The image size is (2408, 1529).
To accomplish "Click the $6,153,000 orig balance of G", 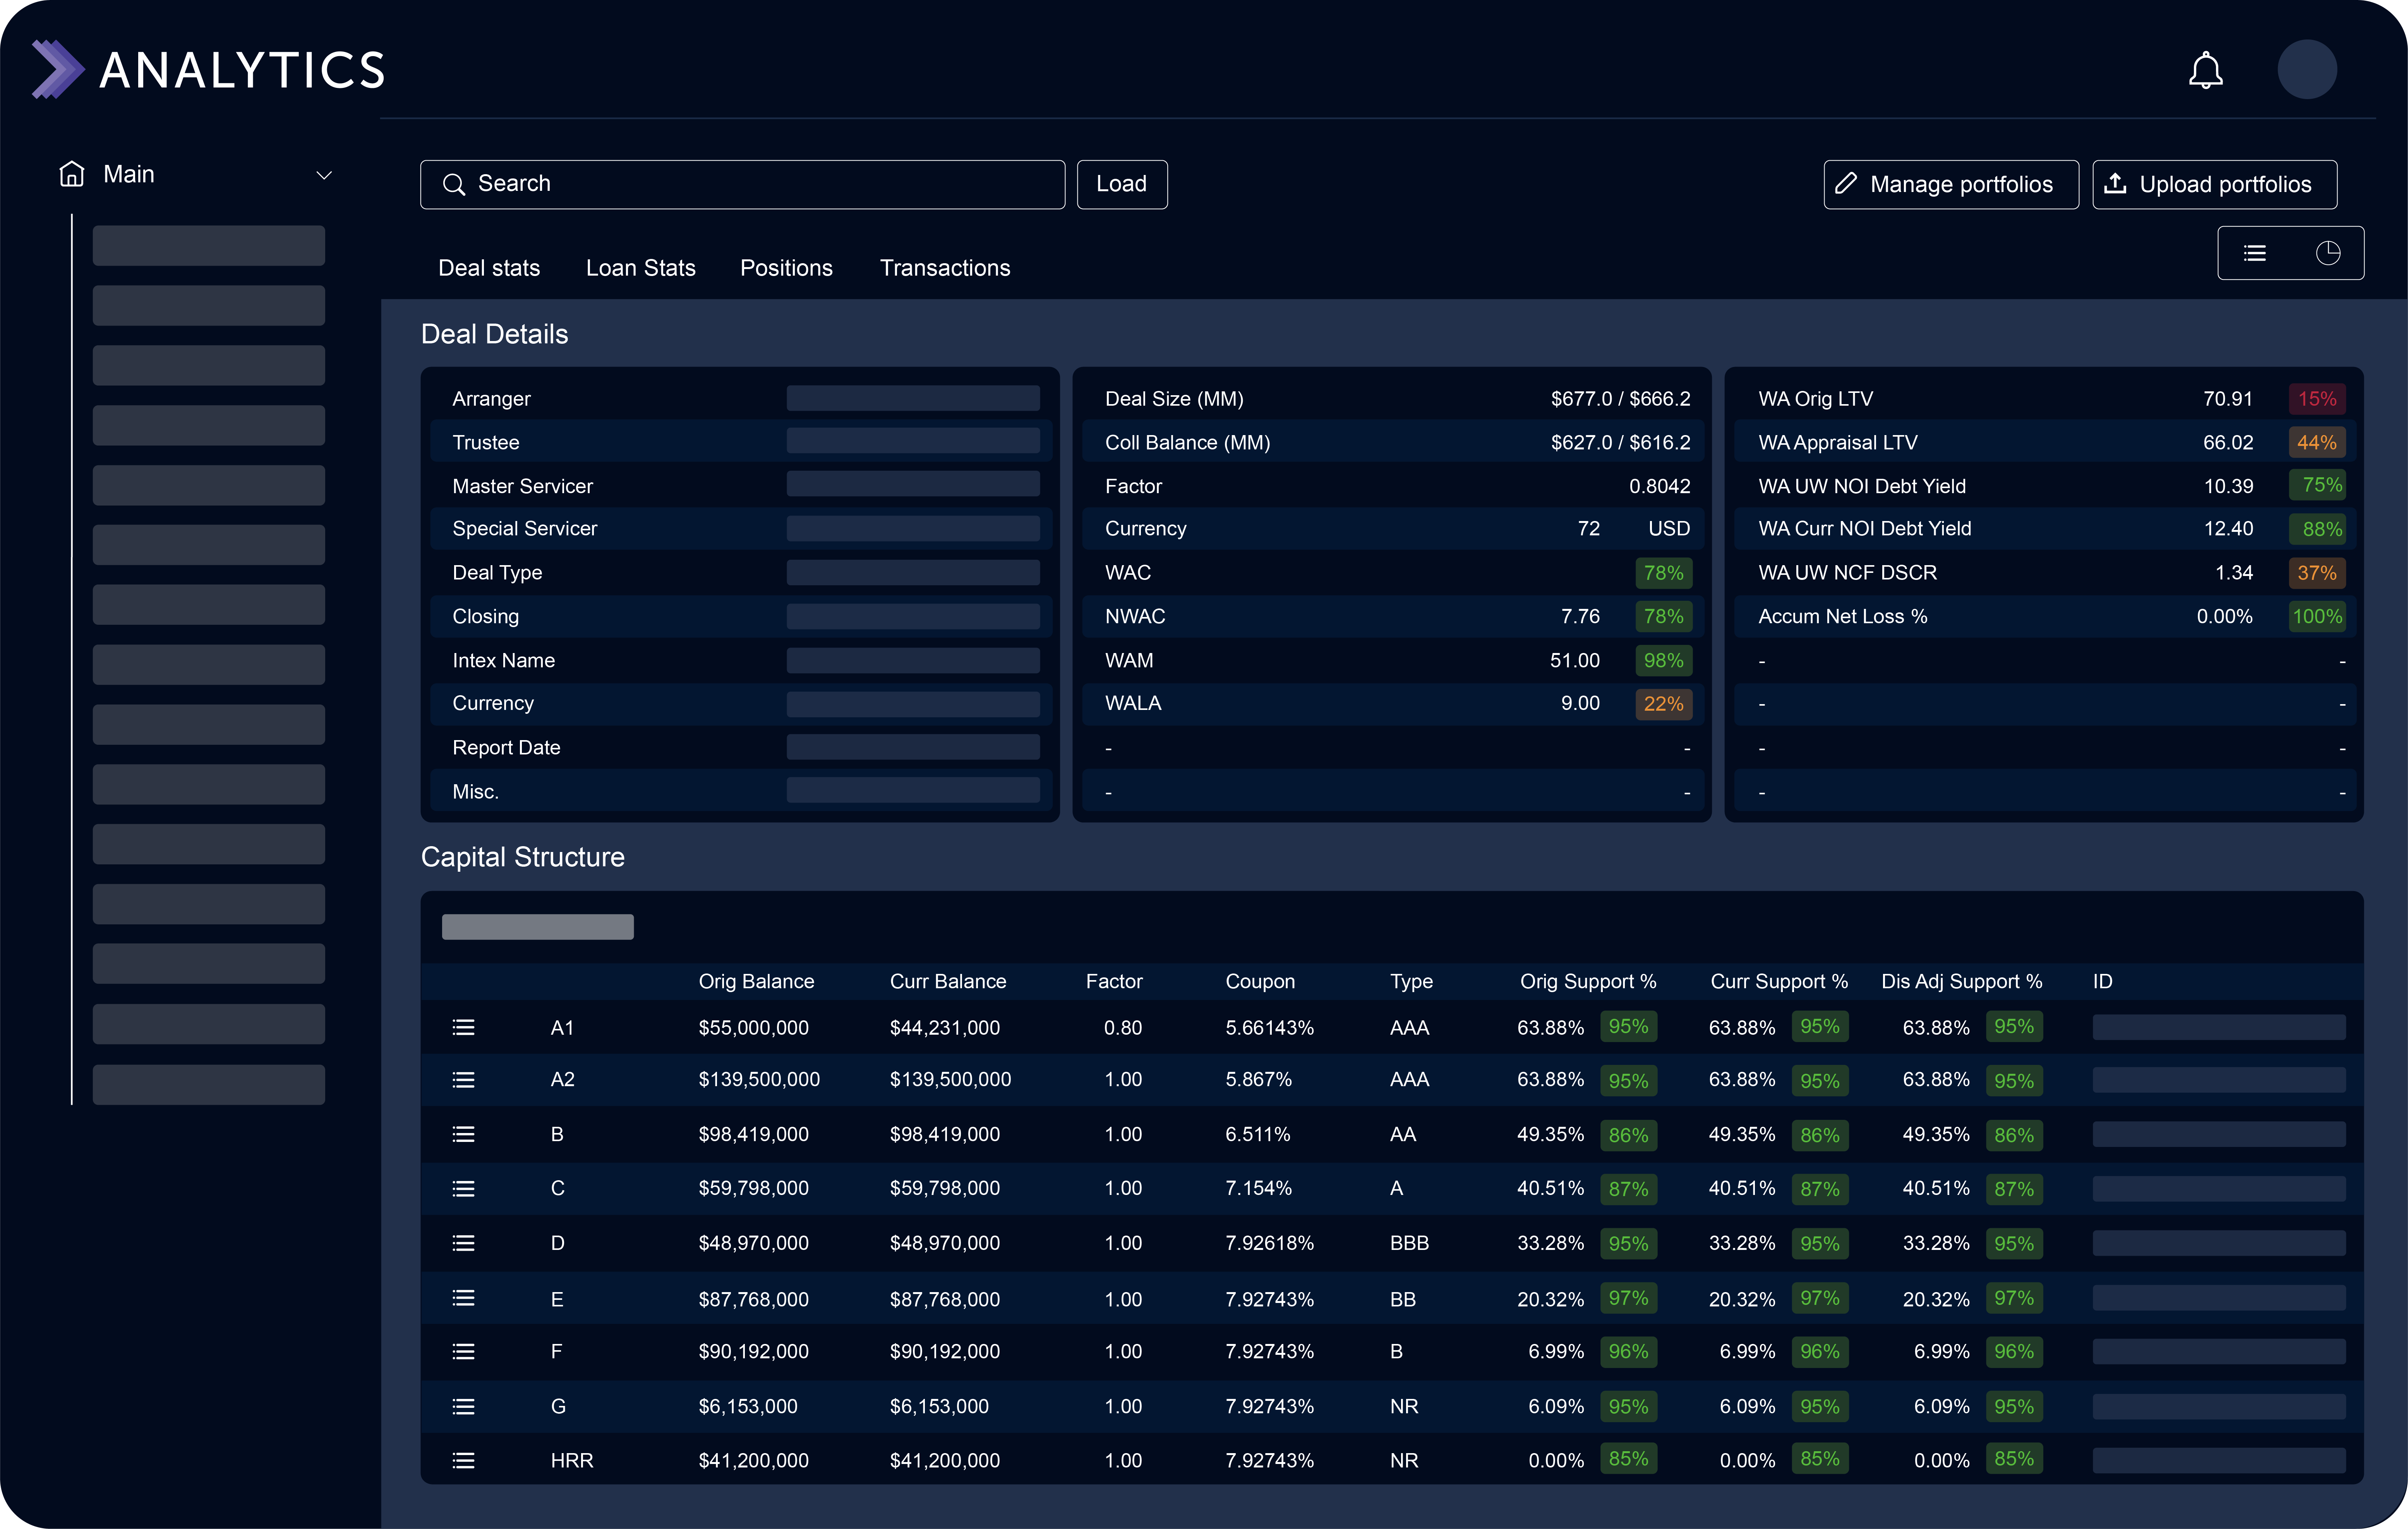I will click(748, 1407).
